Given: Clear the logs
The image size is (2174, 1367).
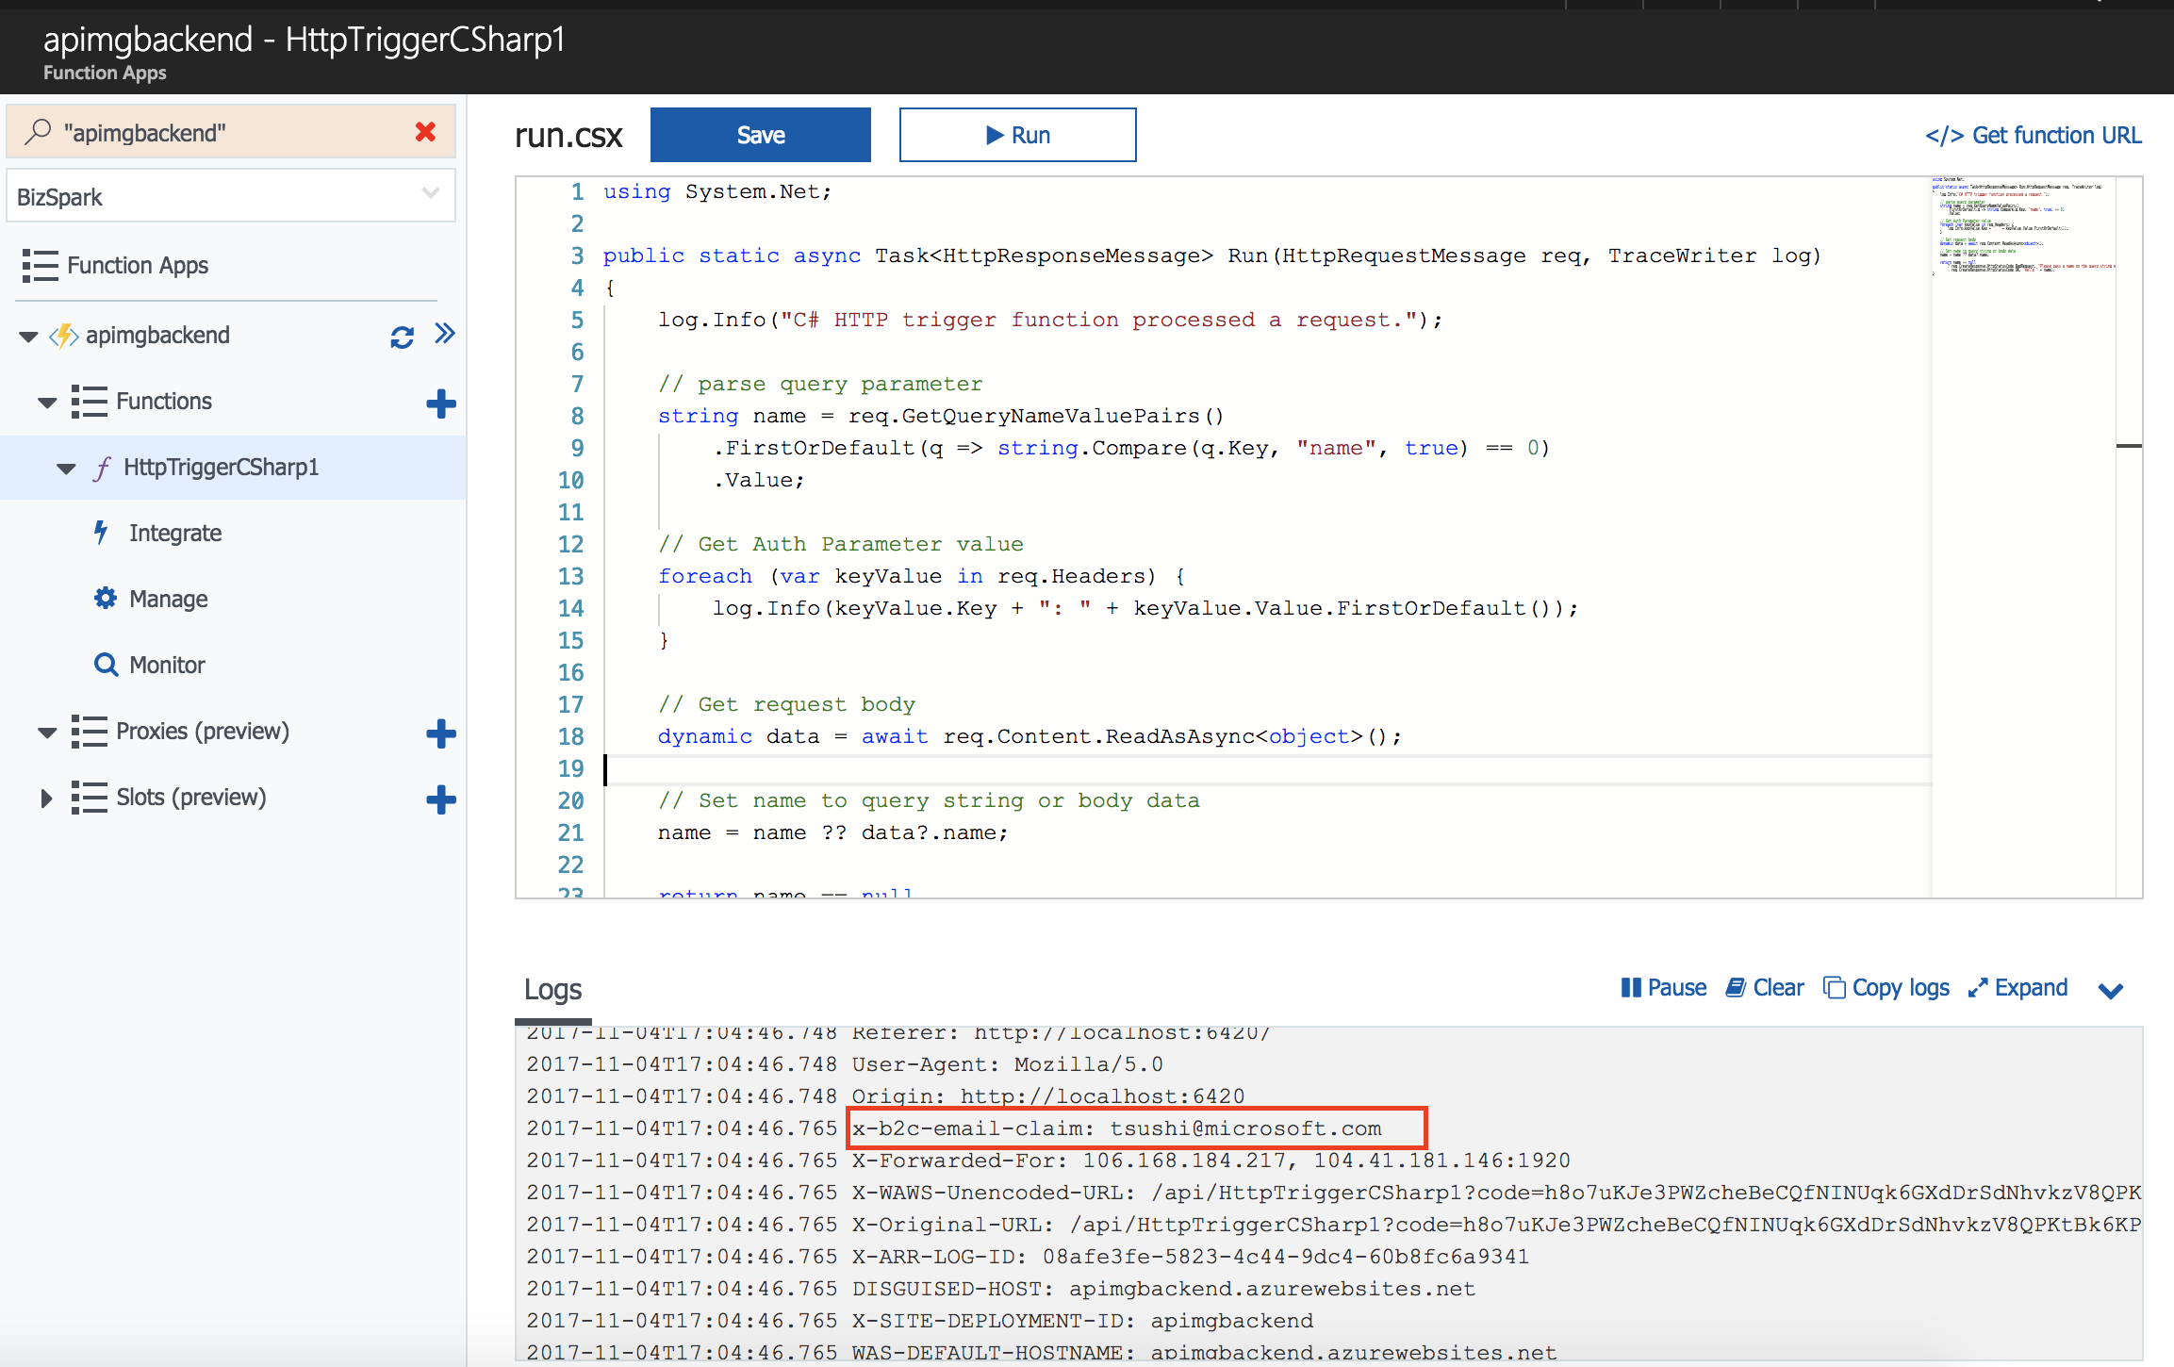Looking at the screenshot, I should click(1764, 987).
